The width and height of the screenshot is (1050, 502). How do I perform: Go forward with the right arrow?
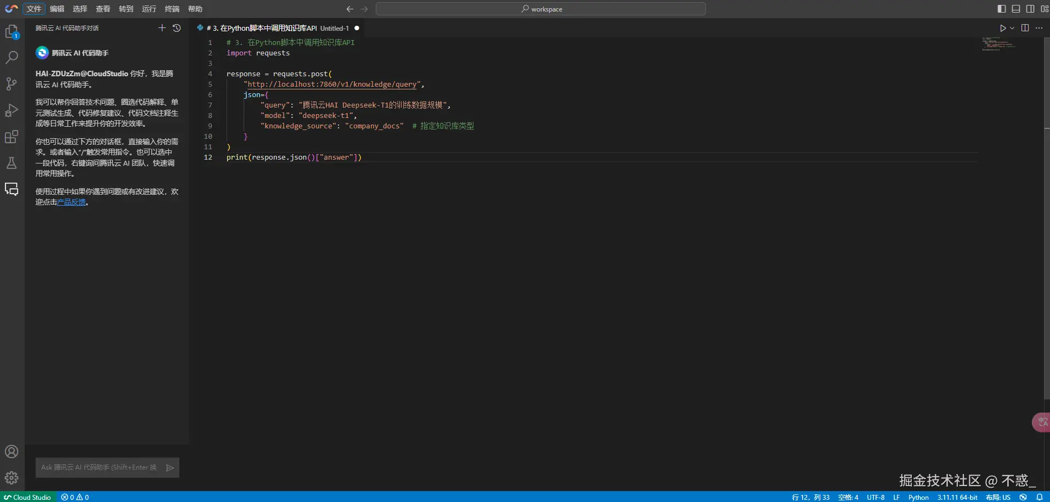(364, 9)
